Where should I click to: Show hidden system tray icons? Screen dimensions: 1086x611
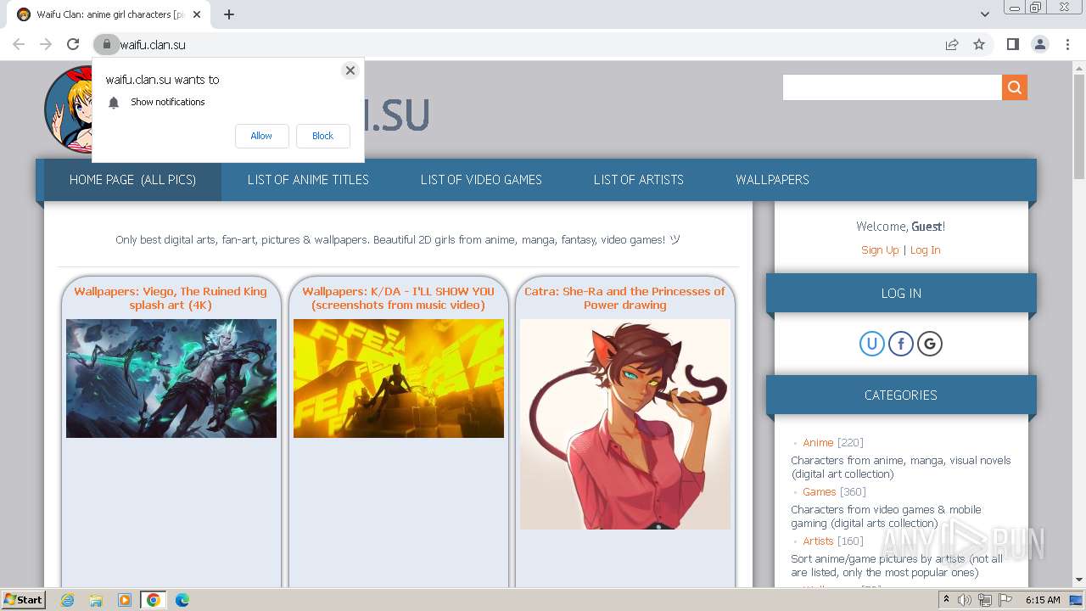(946, 599)
